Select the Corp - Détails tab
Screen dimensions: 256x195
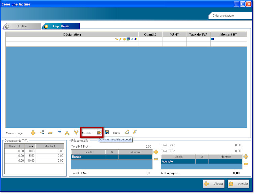coord(61,26)
